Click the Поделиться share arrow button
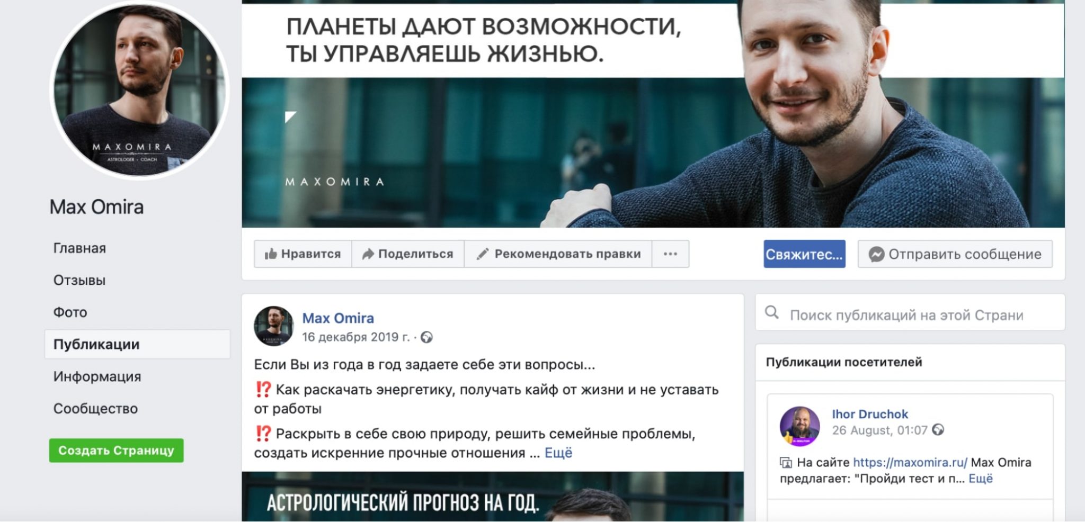Screen dimensions: 1085x522 tap(408, 254)
